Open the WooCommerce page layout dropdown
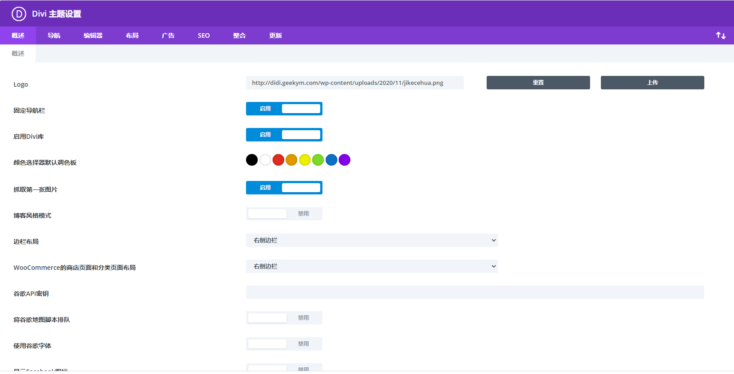Image resolution: width=734 pixels, height=374 pixels. [x=372, y=266]
